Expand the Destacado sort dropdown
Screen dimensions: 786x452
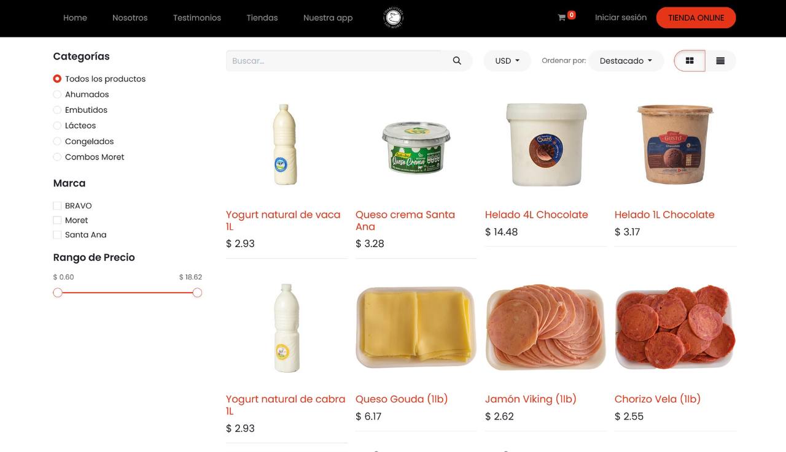(626, 61)
